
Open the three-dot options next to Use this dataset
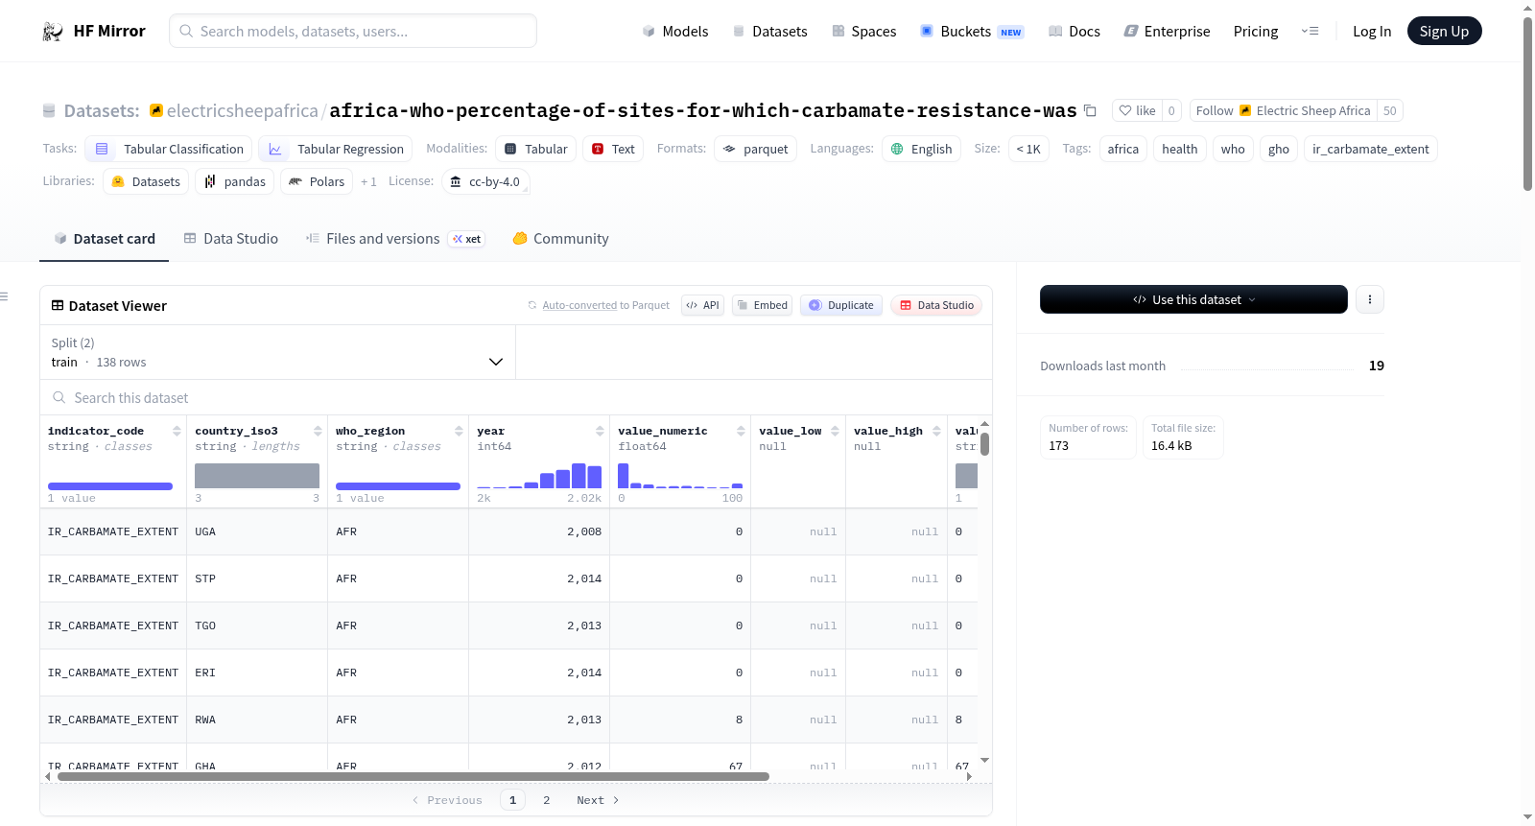pos(1370,299)
